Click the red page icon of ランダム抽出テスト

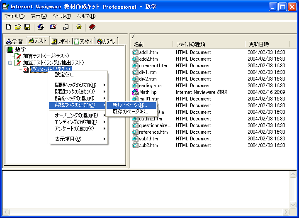click(x=26, y=69)
